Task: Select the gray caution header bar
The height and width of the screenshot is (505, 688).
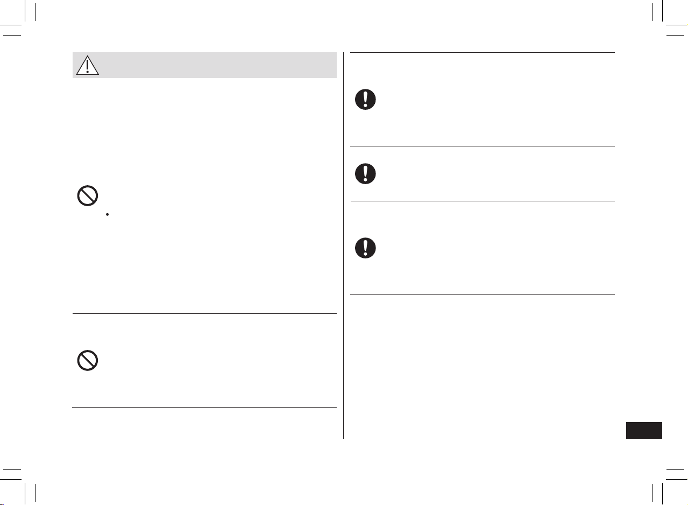Action: pos(204,65)
